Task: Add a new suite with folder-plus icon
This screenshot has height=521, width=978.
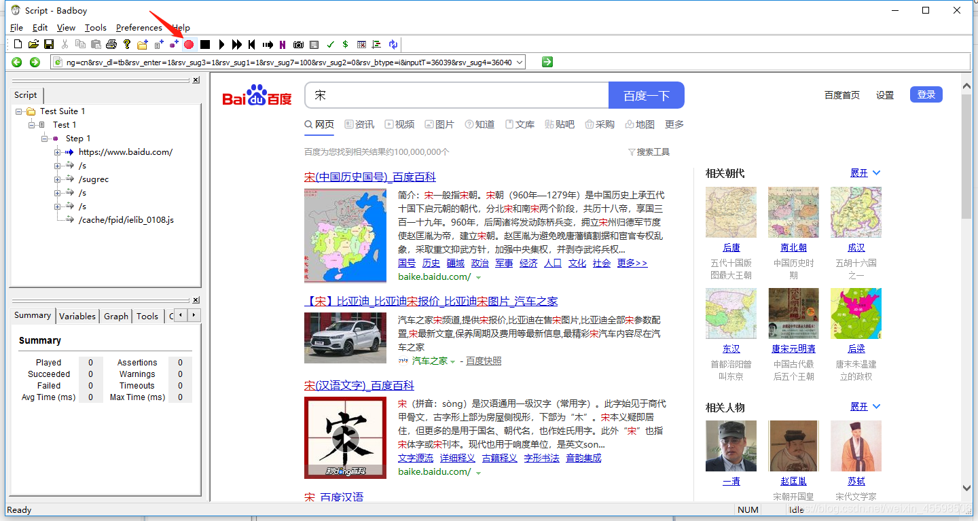Action: tap(143, 44)
